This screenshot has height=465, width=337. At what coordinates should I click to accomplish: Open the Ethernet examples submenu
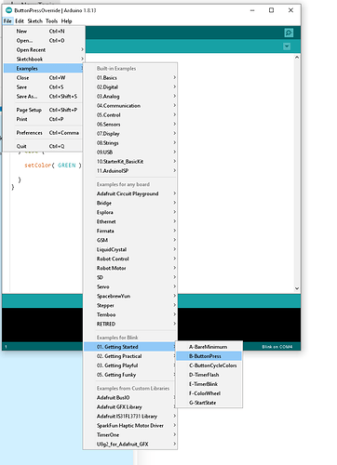tap(130, 221)
